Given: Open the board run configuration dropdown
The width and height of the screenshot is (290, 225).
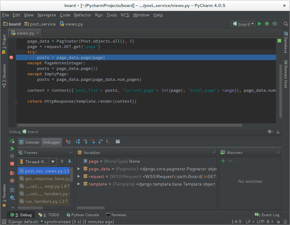Looking at the screenshot, I should [x=243, y=24].
